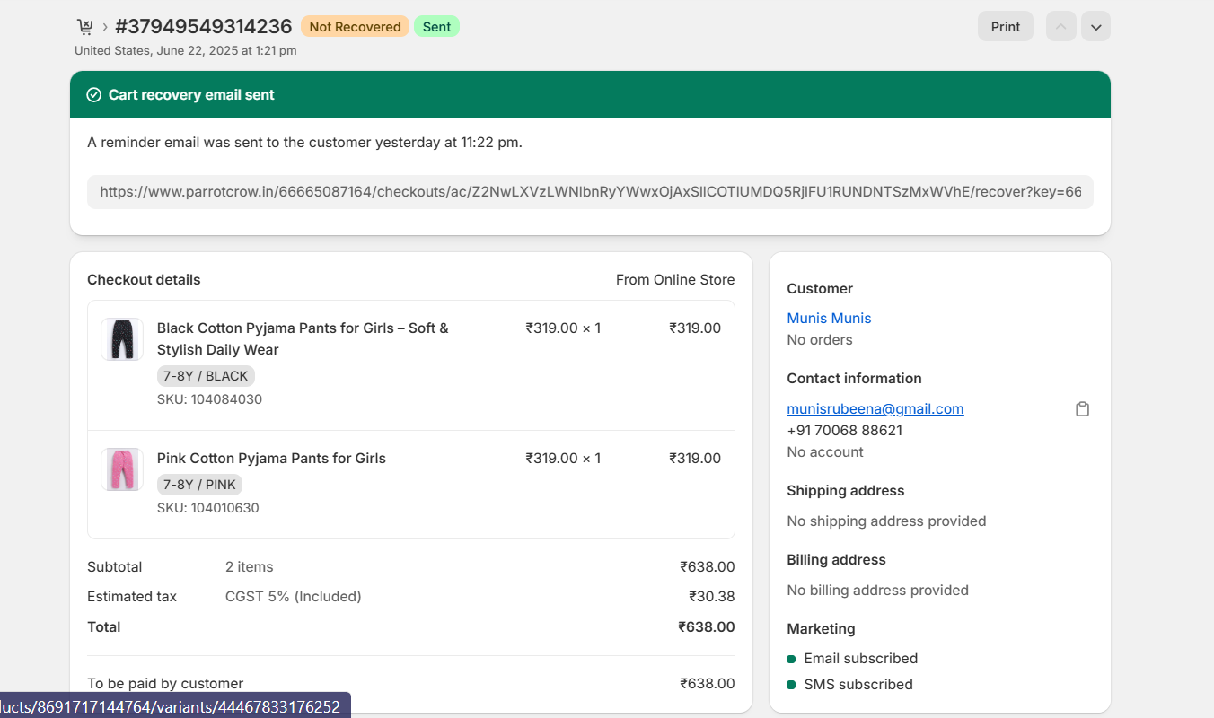Viewport: 1214px width, 718px height.
Task: Select the cart recovery URL field
Action: (x=590, y=192)
